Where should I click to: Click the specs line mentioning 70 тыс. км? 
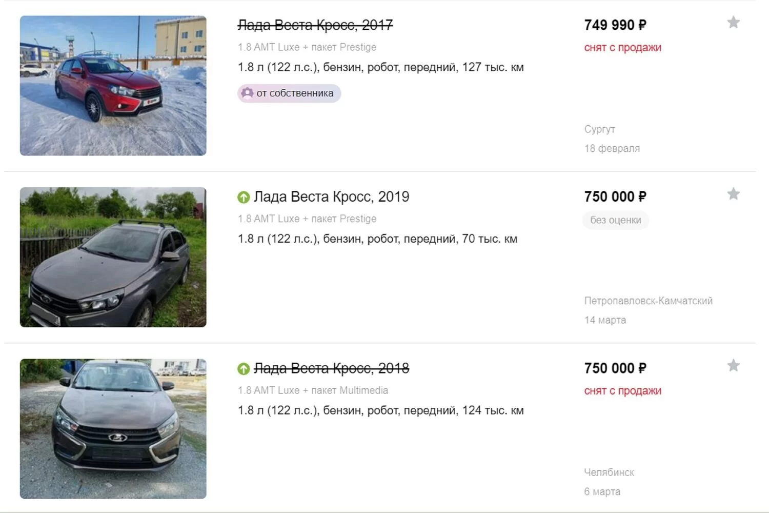[x=377, y=239]
